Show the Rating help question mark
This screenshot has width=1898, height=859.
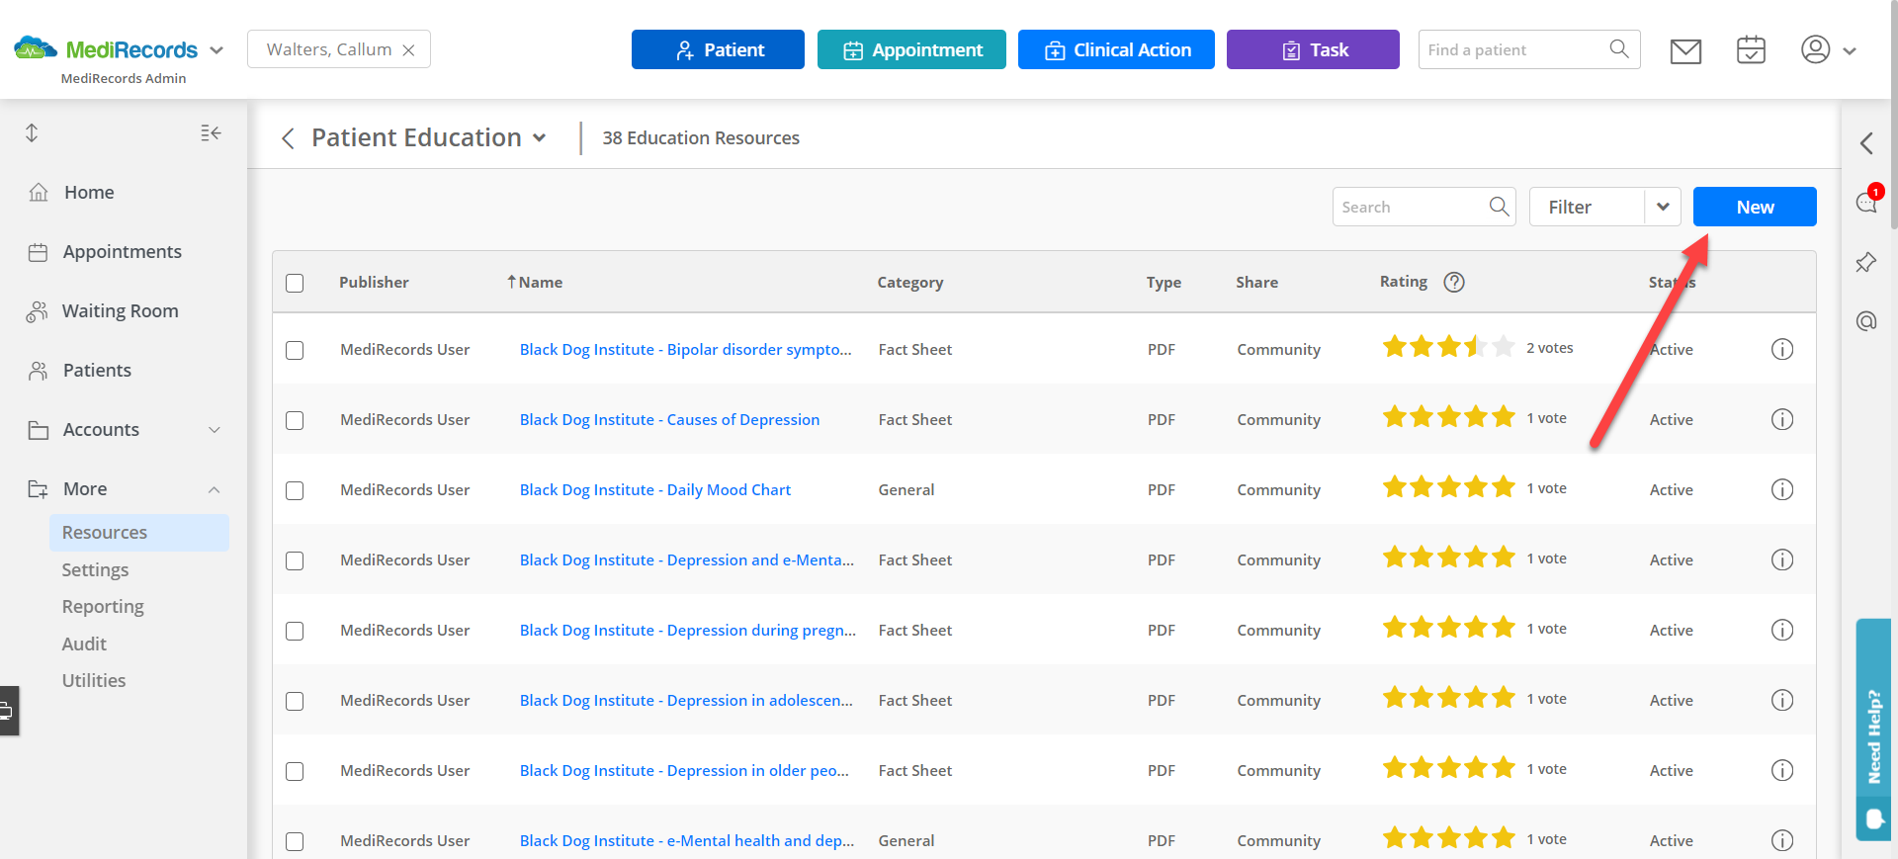click(1454, 282)
